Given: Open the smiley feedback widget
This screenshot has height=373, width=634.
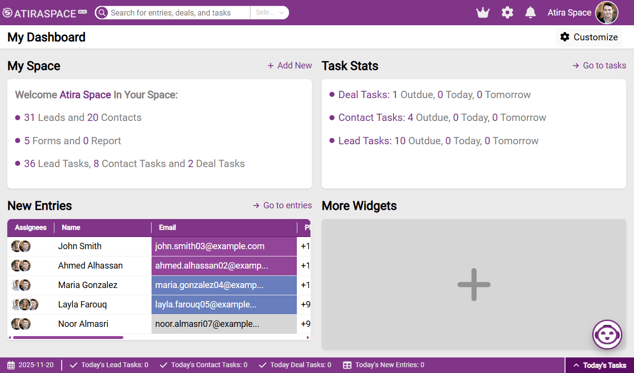Looking at the screenshot, I should pos(607,335).
